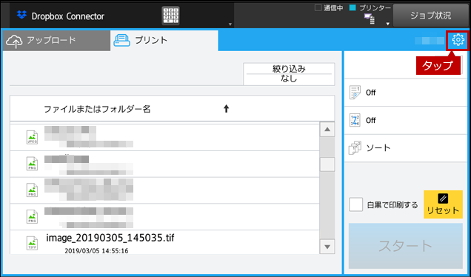Open ジョブ状況 job status

click(x=431, y=16)
